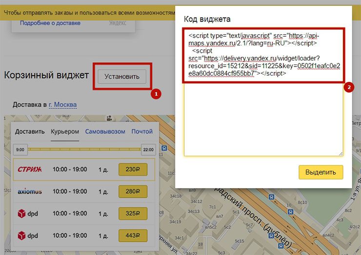Click the Установить button

122,77
